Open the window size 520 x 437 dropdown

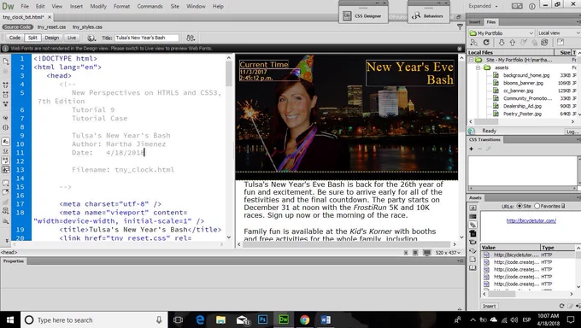tap(448, 253)
